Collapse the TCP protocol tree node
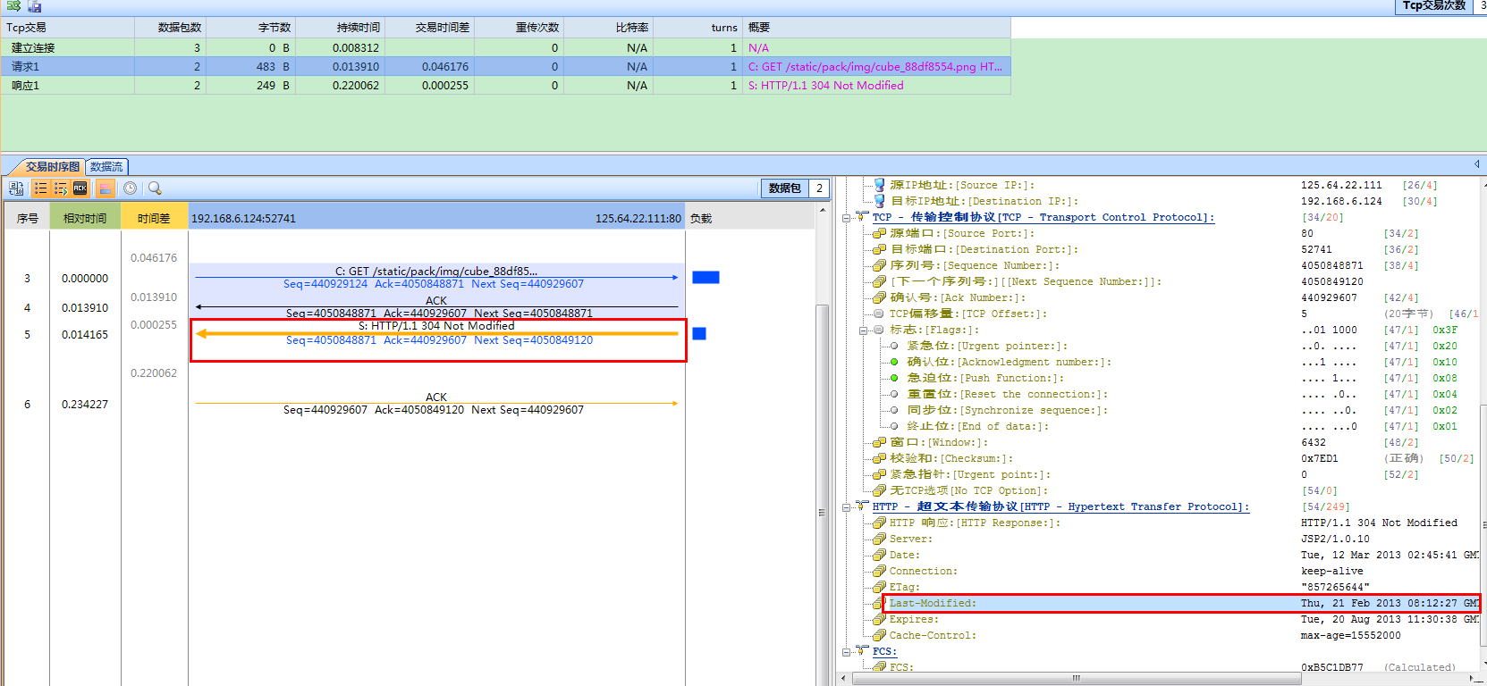 [847, 217]
